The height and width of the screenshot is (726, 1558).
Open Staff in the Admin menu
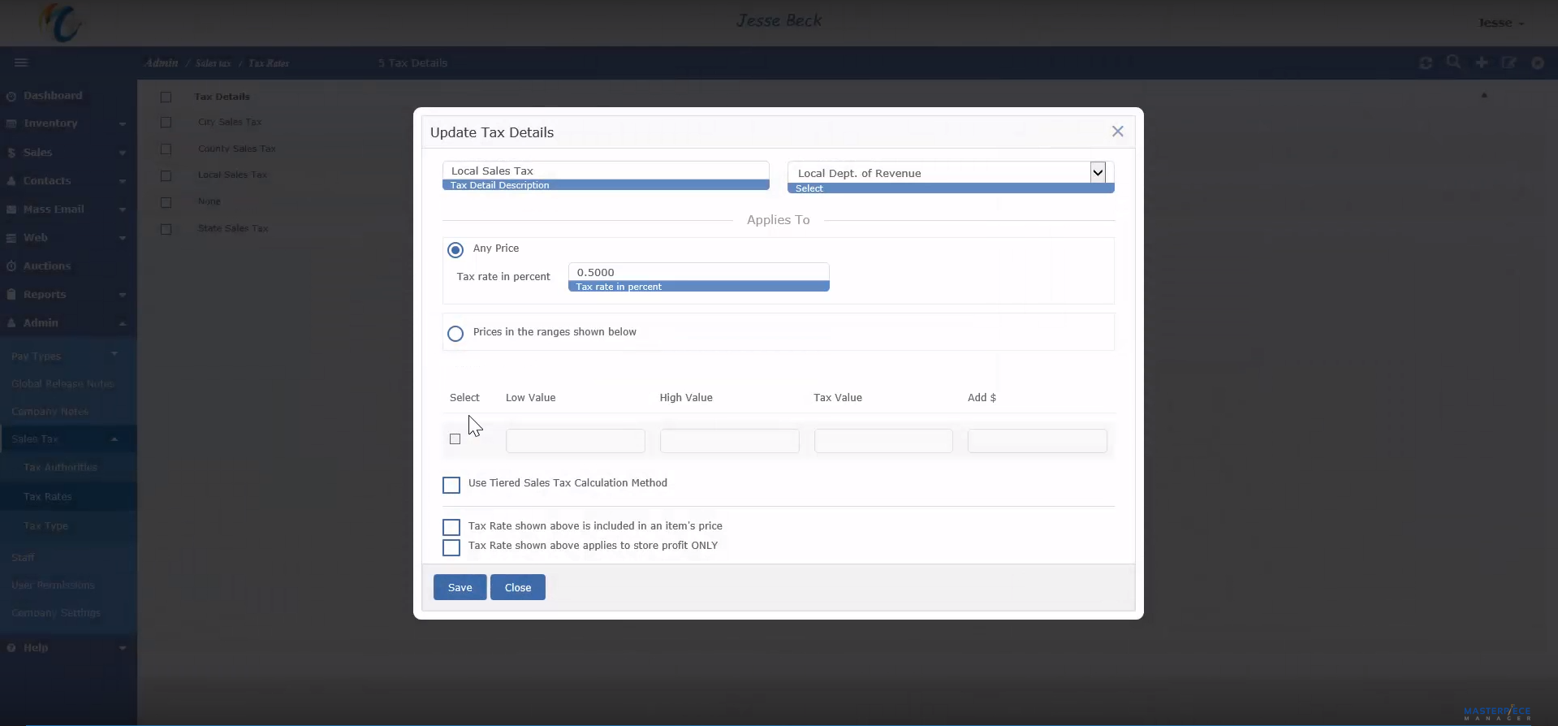pos(23,558)
